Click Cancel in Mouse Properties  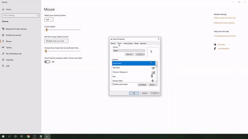(144, 93)
